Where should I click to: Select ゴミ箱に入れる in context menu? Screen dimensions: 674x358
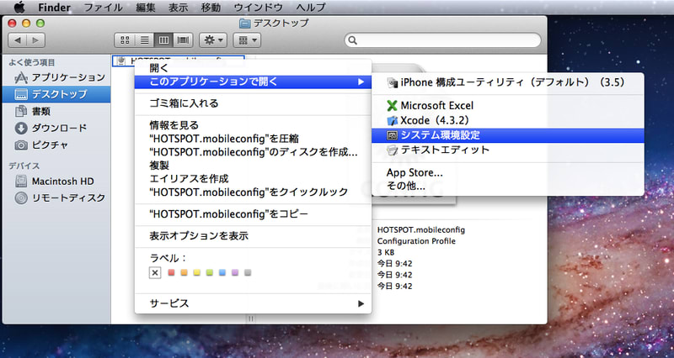tap(184, 103)
